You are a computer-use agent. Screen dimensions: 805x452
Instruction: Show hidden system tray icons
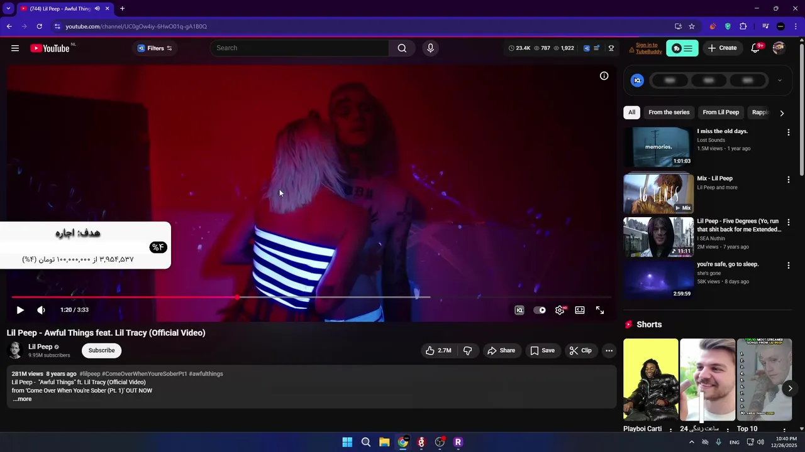691,442
